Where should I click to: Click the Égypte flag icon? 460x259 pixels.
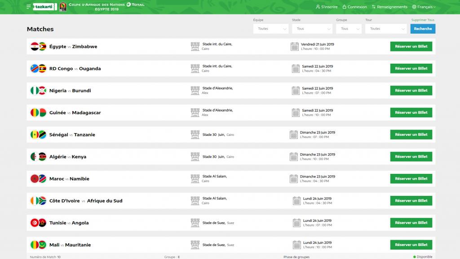(35, 46)
